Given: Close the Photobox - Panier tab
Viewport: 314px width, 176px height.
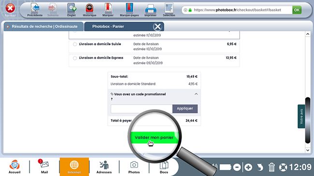Looking at the screenshot, I should tap(157, 27).
